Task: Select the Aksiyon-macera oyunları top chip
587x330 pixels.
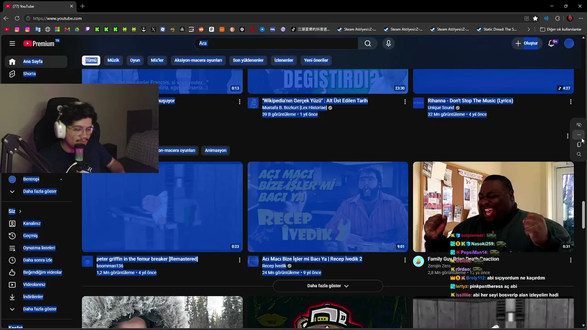Action: tap(198, 60)
